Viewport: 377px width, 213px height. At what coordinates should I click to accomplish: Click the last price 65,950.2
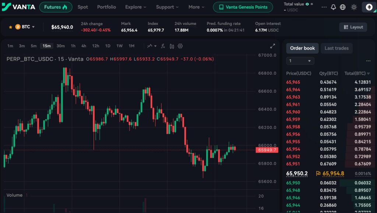click(297, 173)
